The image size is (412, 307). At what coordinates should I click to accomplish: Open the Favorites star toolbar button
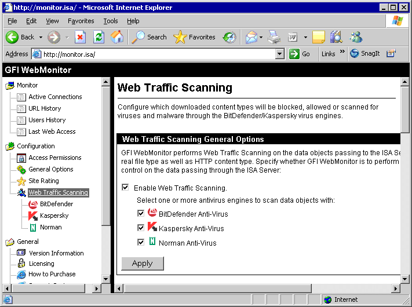194,37
